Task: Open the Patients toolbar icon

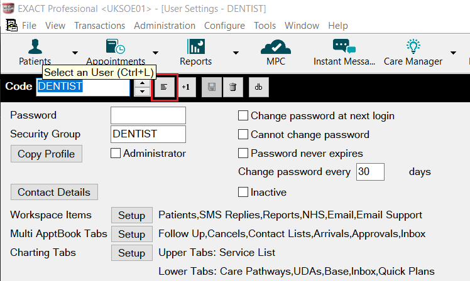Action: [x=35, y=46]
